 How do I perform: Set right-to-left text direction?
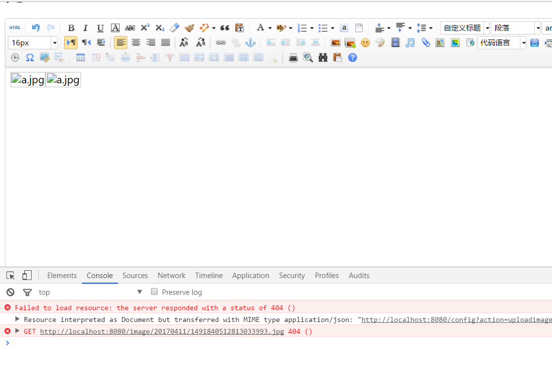86,42
